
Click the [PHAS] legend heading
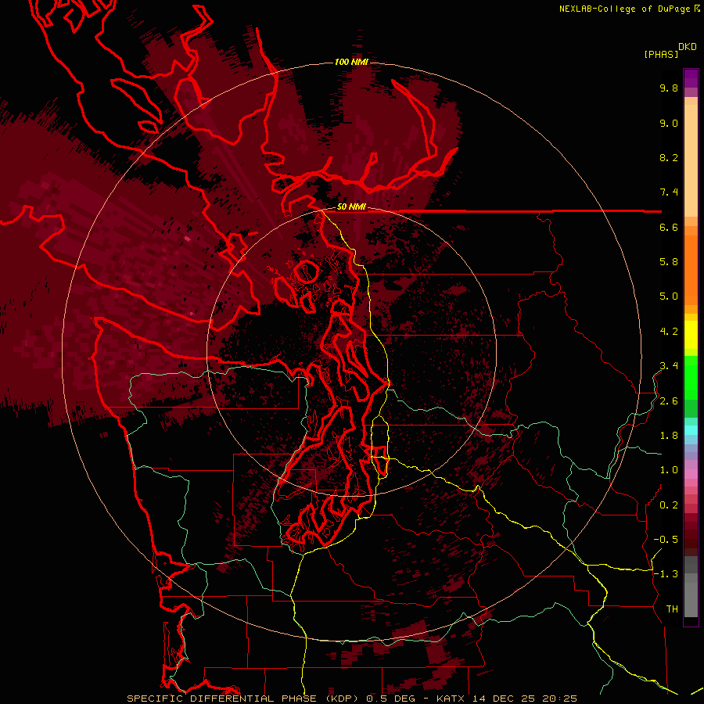(x=661, y=55)
